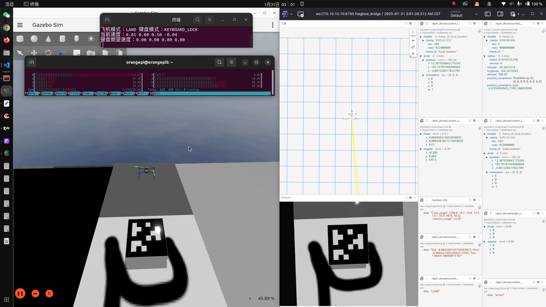The height and width of the screenshot is (307, 546).
Task: Choose Gazebo's select mode arrow tool
Action: tap(20, 53)
